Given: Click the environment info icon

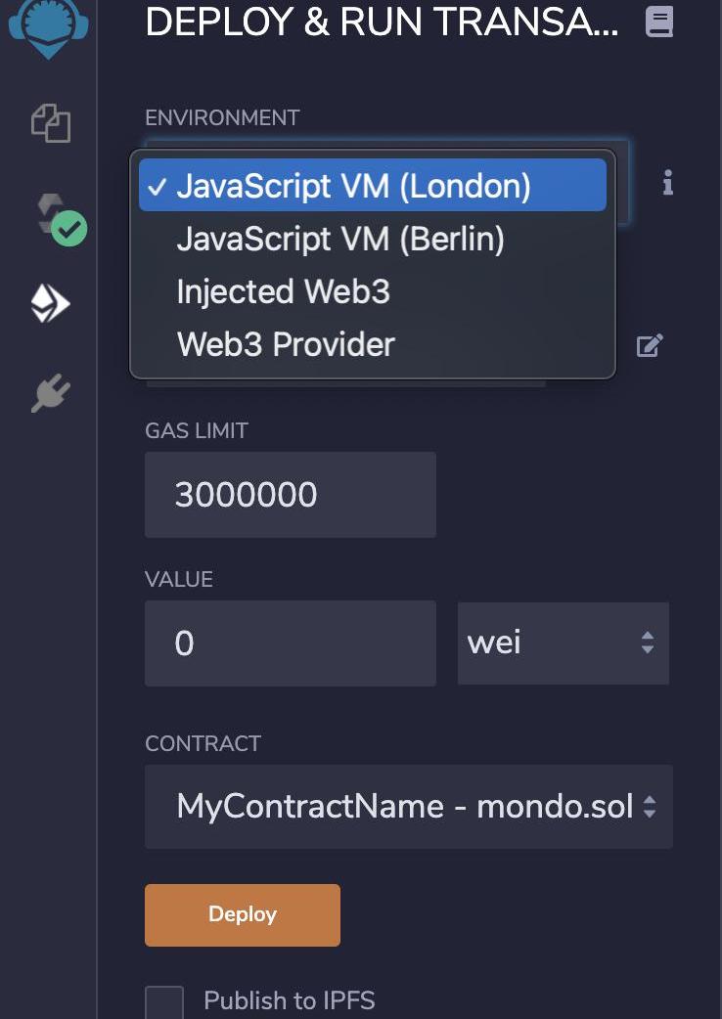Looking at the screenshot, I should coord(667,183).
